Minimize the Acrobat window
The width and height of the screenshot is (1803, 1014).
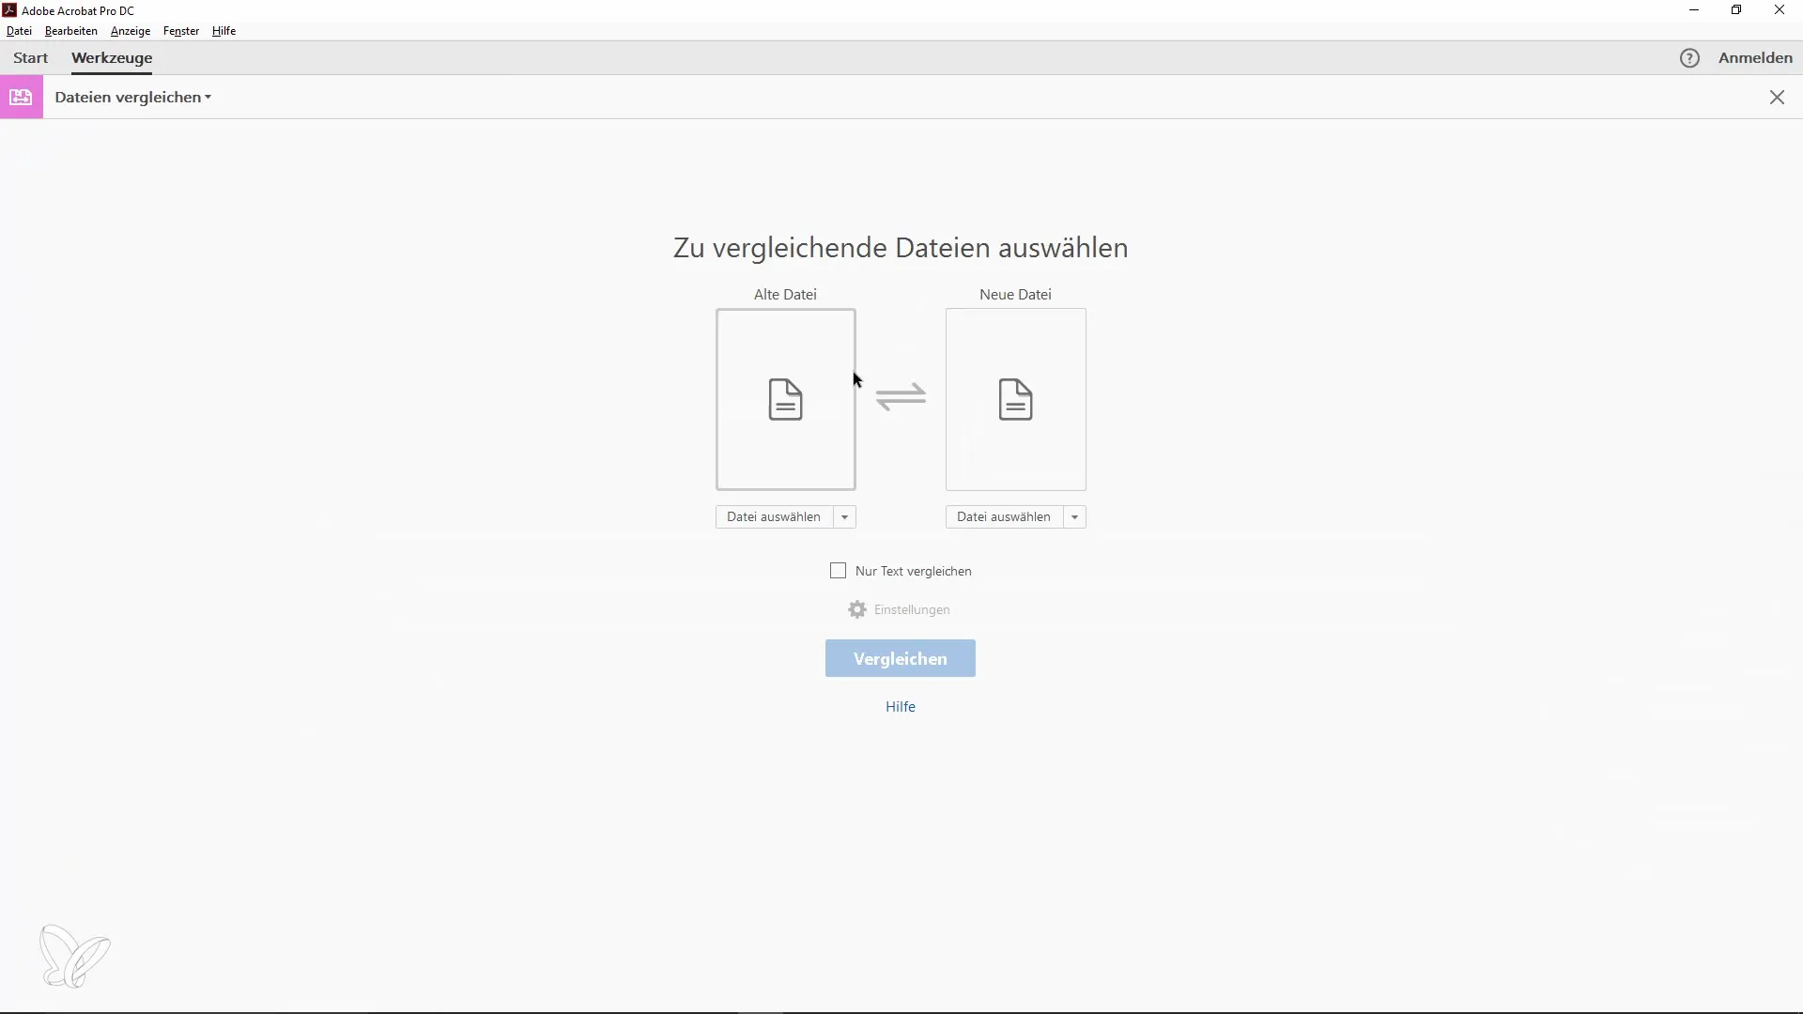(1694, 10)
